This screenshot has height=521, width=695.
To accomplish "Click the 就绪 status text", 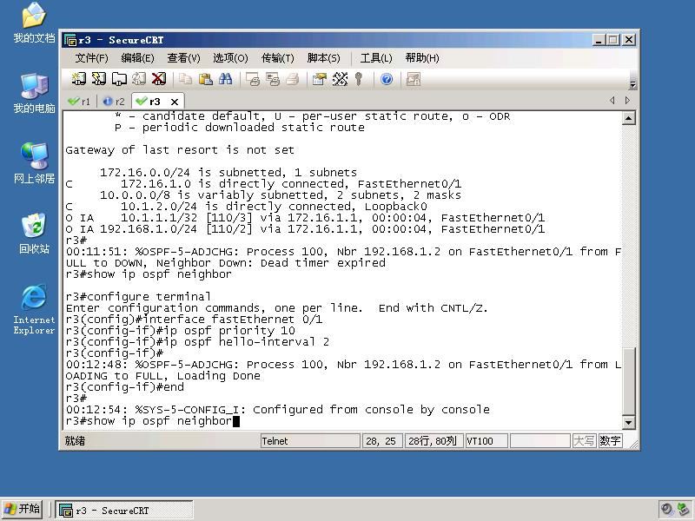I will click(x=75, y=441).
